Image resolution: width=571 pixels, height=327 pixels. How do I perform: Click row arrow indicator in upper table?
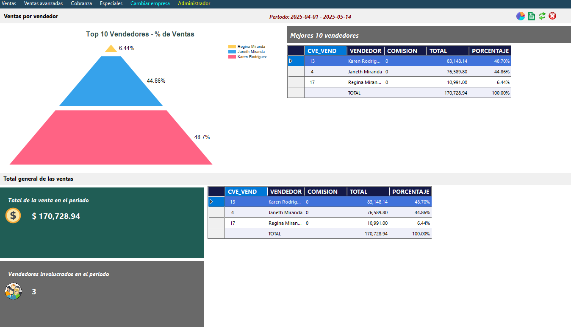[x=291, y=61]
